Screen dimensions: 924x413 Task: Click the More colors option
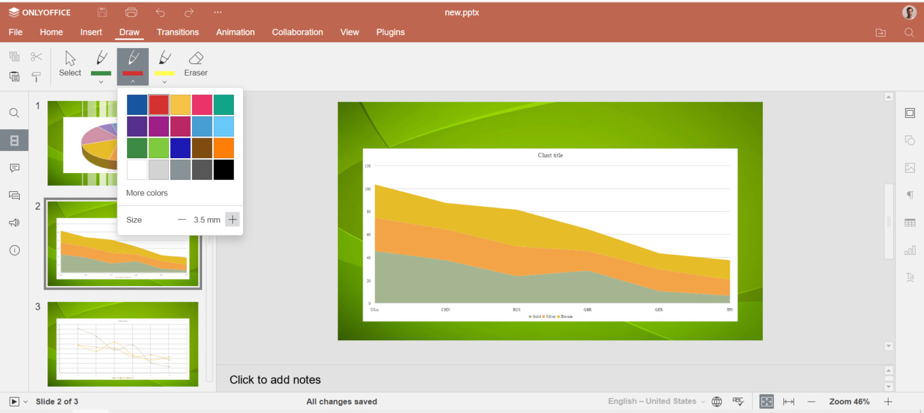click(x=147, y=193)
